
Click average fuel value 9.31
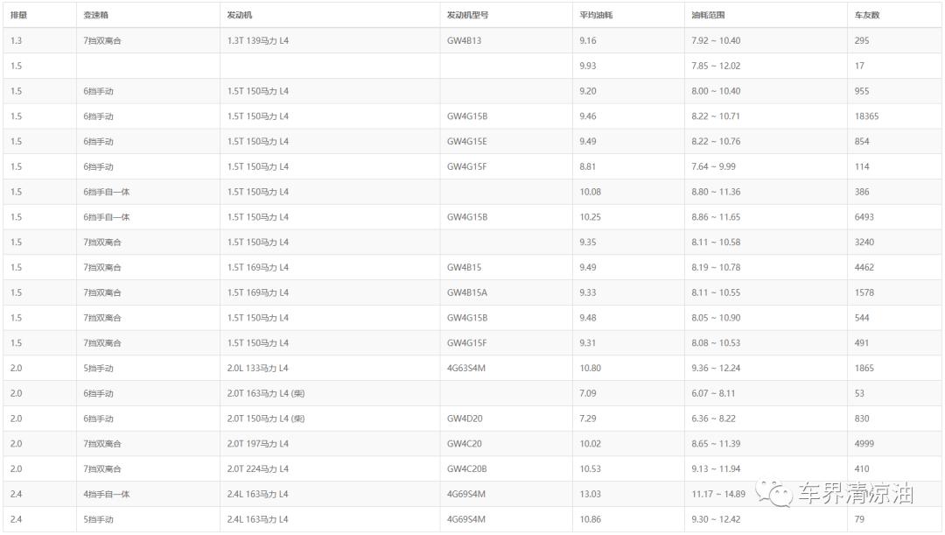pyautogui.click(x=588, y=343)
